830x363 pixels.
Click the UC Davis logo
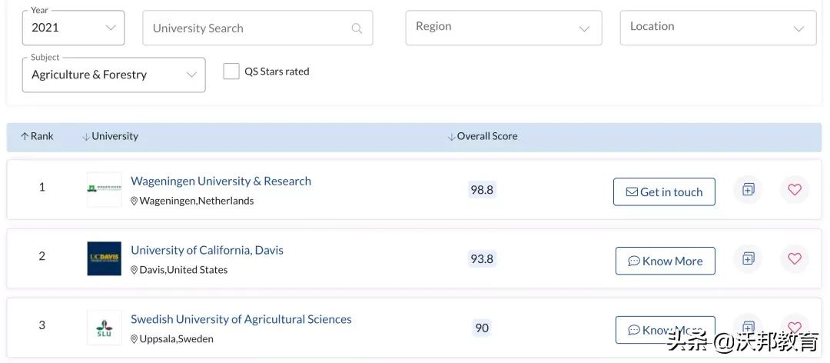[104, 258]
